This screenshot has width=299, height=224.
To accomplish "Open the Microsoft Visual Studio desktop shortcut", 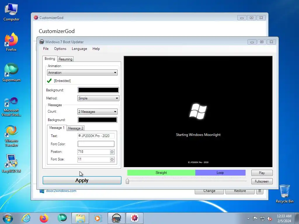I will point(11,107).
